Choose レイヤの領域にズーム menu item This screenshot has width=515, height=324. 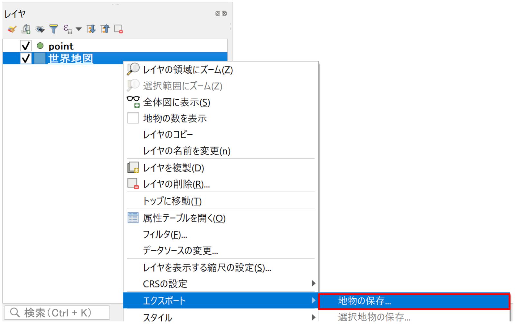click(x=221, y=69)
